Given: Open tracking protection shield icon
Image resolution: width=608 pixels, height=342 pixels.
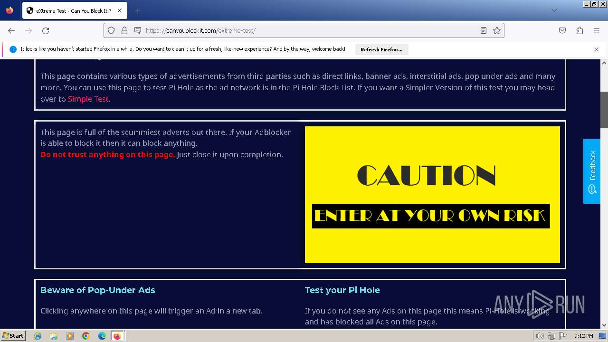Looking at the screenshot, I should [x=111, y=30].
